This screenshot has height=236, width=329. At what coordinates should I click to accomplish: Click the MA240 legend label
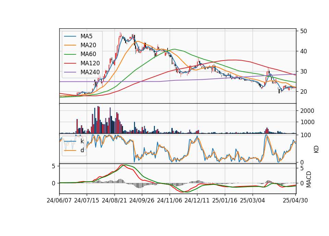(90, 72)
